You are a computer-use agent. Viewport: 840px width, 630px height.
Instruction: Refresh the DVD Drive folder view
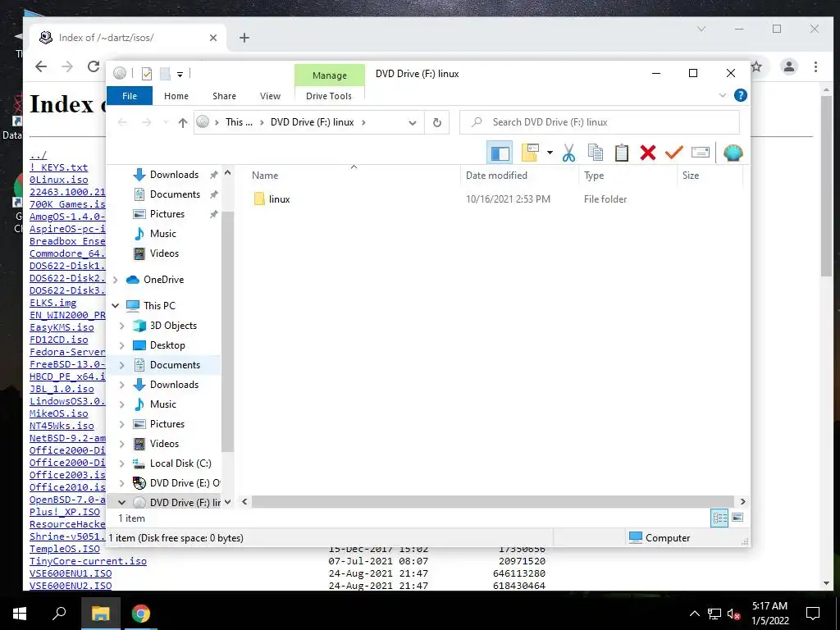click(436, 123)
